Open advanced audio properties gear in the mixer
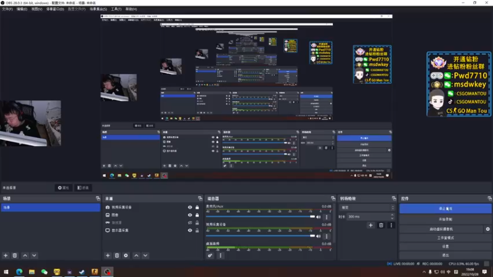This screenshot has height=277, width=493. click(210, 255)
